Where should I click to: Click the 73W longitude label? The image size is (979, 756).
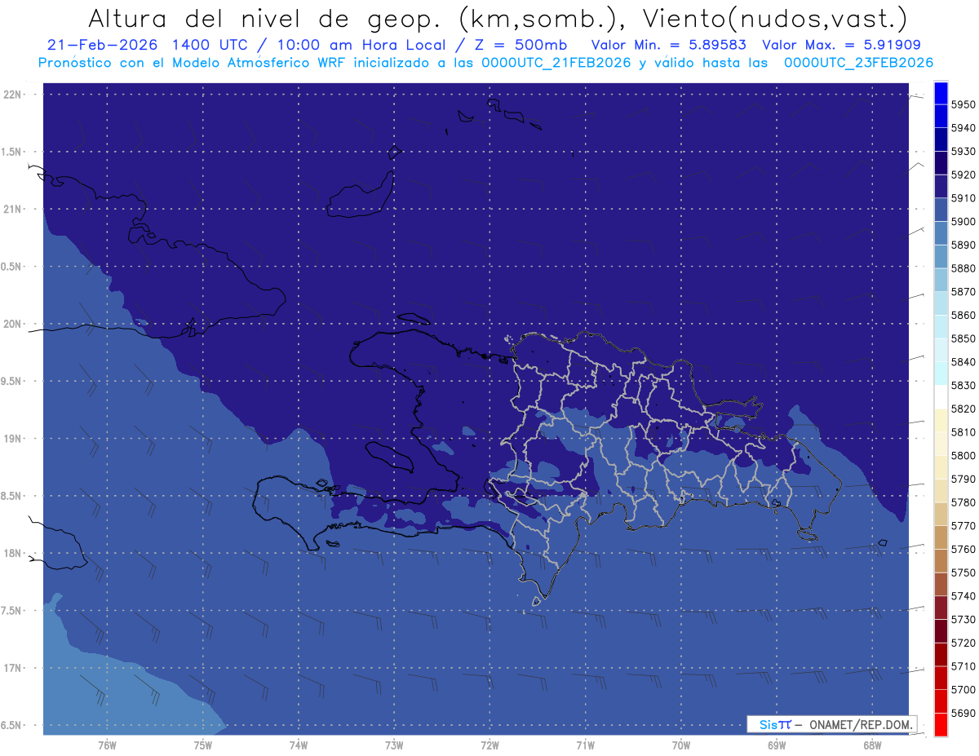coord(394,745)
